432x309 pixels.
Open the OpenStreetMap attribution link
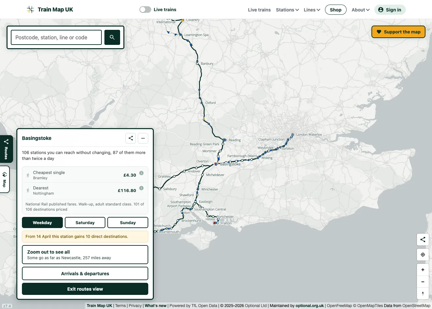[x=416, y=306]
